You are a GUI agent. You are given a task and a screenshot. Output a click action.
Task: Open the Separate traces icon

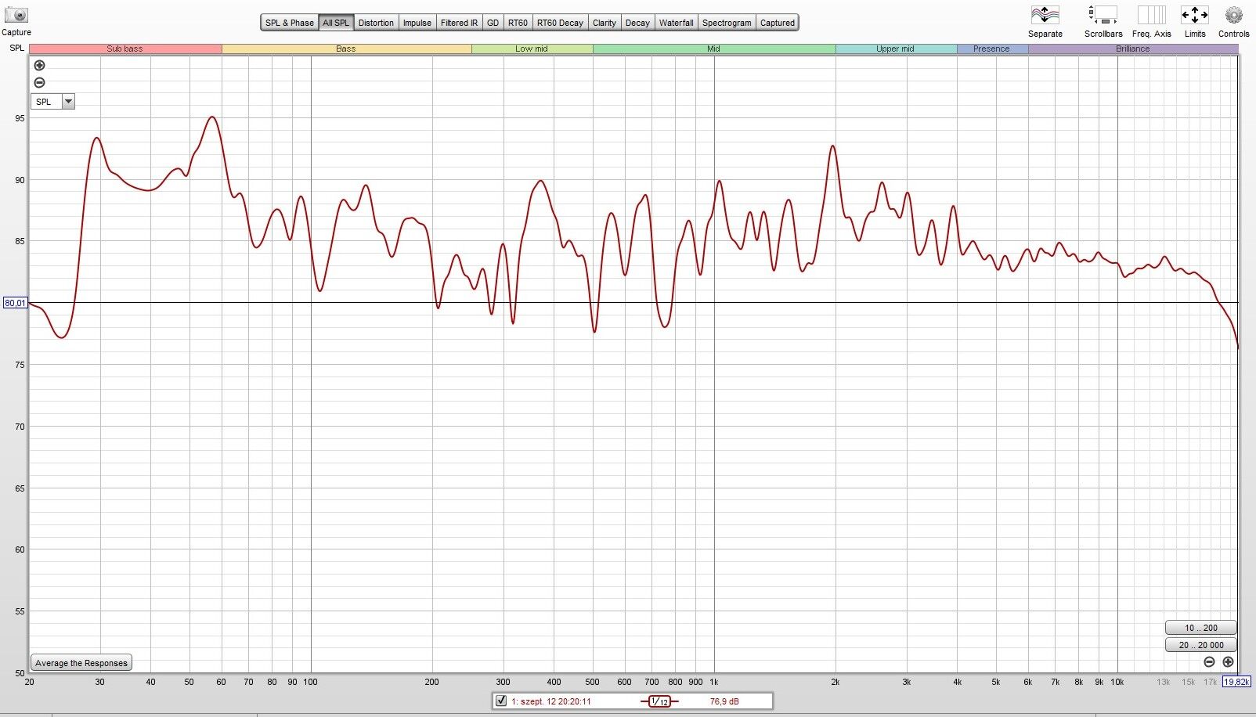coord(1045,15)
